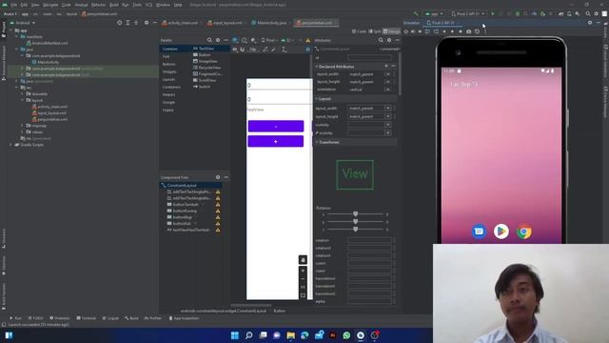Open Terminal tool window at bottom
This screenshot has height=343, width=609.
(x=87, y=318)
